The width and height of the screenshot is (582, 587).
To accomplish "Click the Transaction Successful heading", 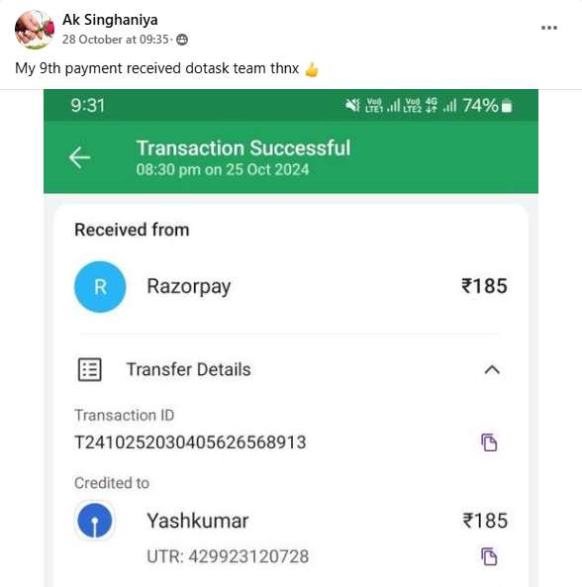I will tap(243, 147).
